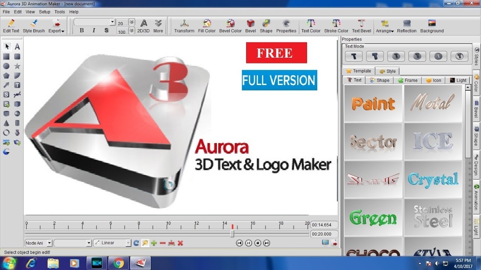
Task: Switch to the Frame template tab
Action: [x=407, y=80]
